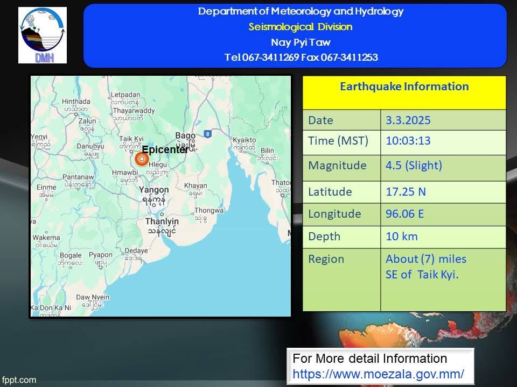Click Daw Nyein label on the map

click(x=93, y=297)
